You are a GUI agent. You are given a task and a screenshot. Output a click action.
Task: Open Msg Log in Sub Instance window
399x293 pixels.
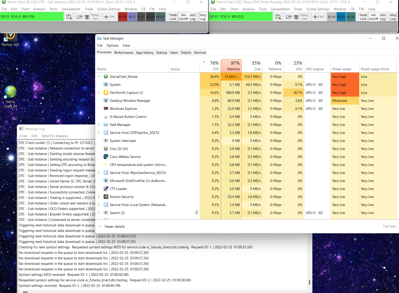(x=203, y=17)
